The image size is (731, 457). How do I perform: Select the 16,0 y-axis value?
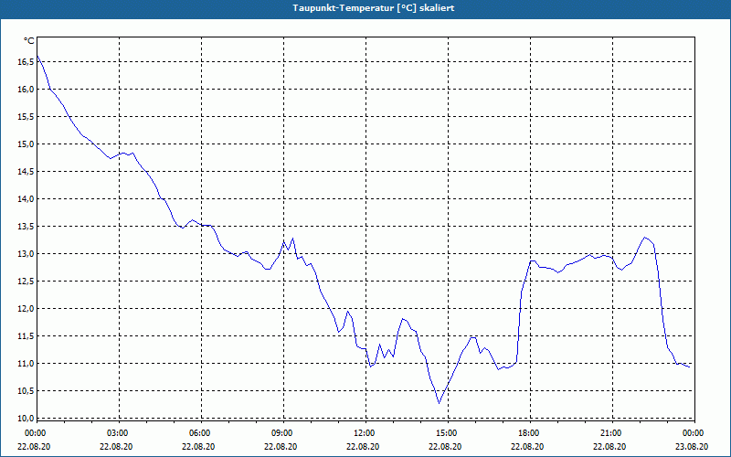tap(26, 89)
